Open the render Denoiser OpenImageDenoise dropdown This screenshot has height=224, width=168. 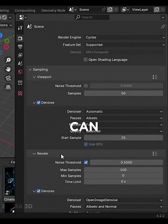[124, 200]
